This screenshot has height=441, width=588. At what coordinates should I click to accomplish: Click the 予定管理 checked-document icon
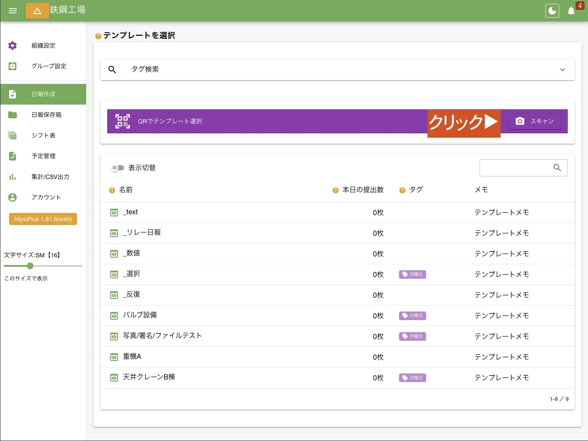click(12, 156)
